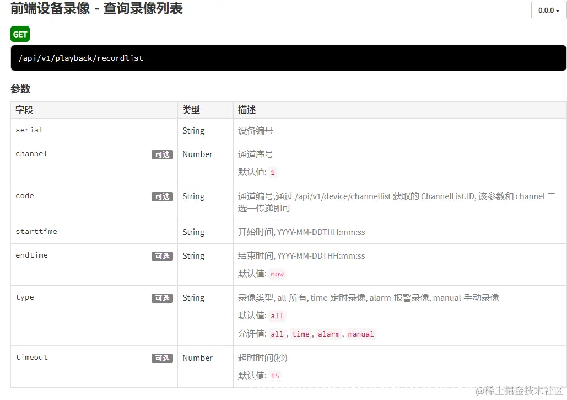This screenshot has width=567, height=400.
Task: Click the 可选 badge in timeout row
Action: coord(162,359)
